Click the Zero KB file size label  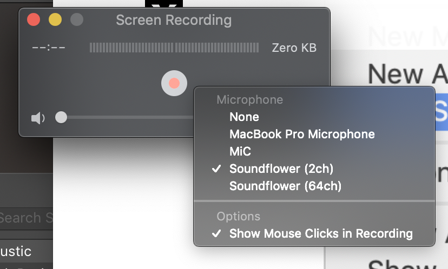(x=294, y=48)
